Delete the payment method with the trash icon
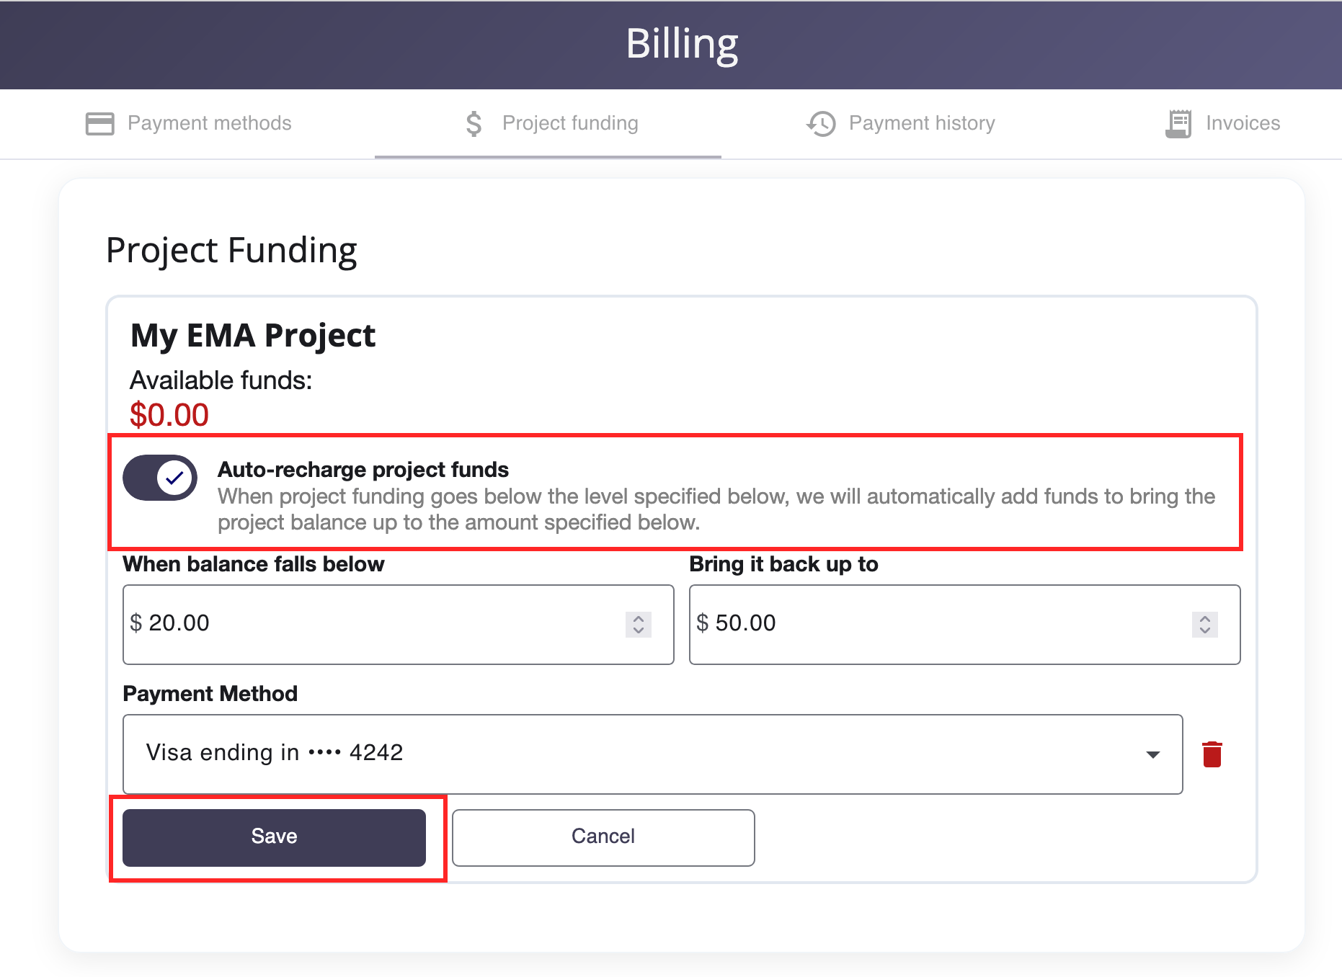This screenshot has width=1342, height=977. click(x=1212, y=754)
